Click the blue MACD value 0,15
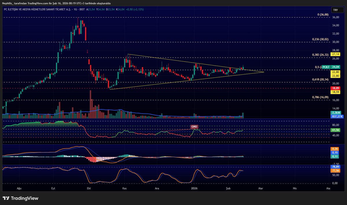 [335, 153]
